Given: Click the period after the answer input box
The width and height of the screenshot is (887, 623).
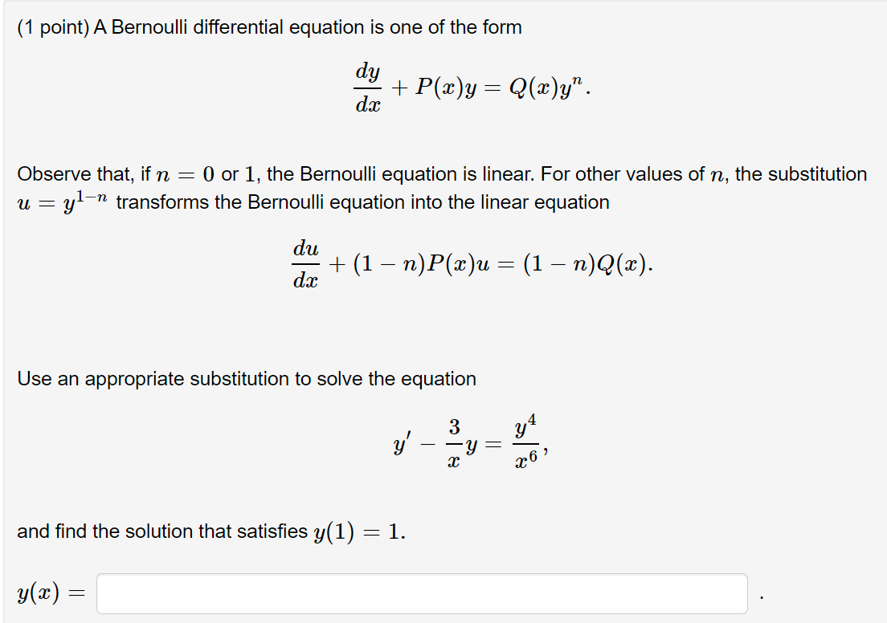Looking at the screenshot, I should [x=758, y=597].
